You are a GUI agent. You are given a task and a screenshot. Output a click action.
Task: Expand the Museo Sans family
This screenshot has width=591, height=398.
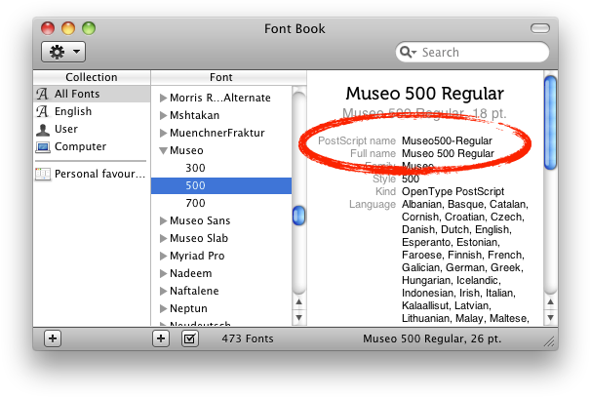[x=163, y=220]
